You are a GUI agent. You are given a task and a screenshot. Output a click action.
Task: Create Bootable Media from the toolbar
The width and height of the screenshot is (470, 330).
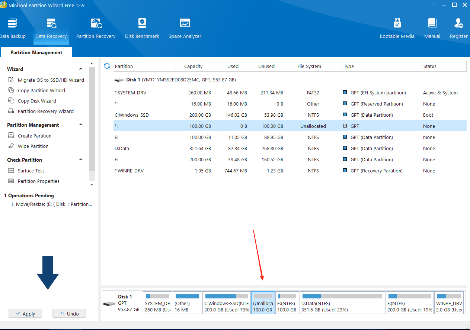click(397, 28)
